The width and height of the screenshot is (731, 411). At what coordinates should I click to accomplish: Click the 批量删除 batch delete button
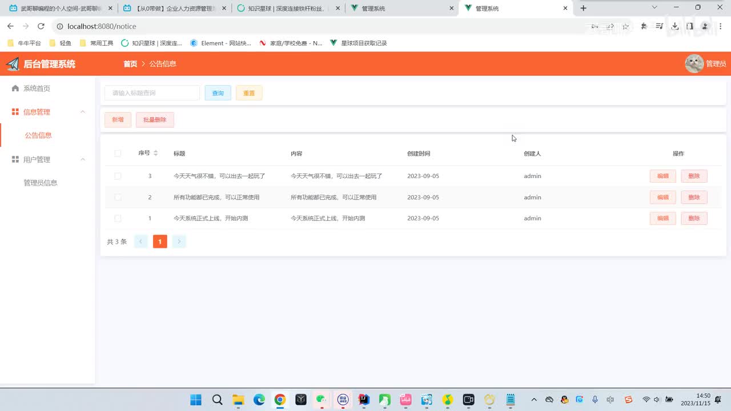click(155, 120)
